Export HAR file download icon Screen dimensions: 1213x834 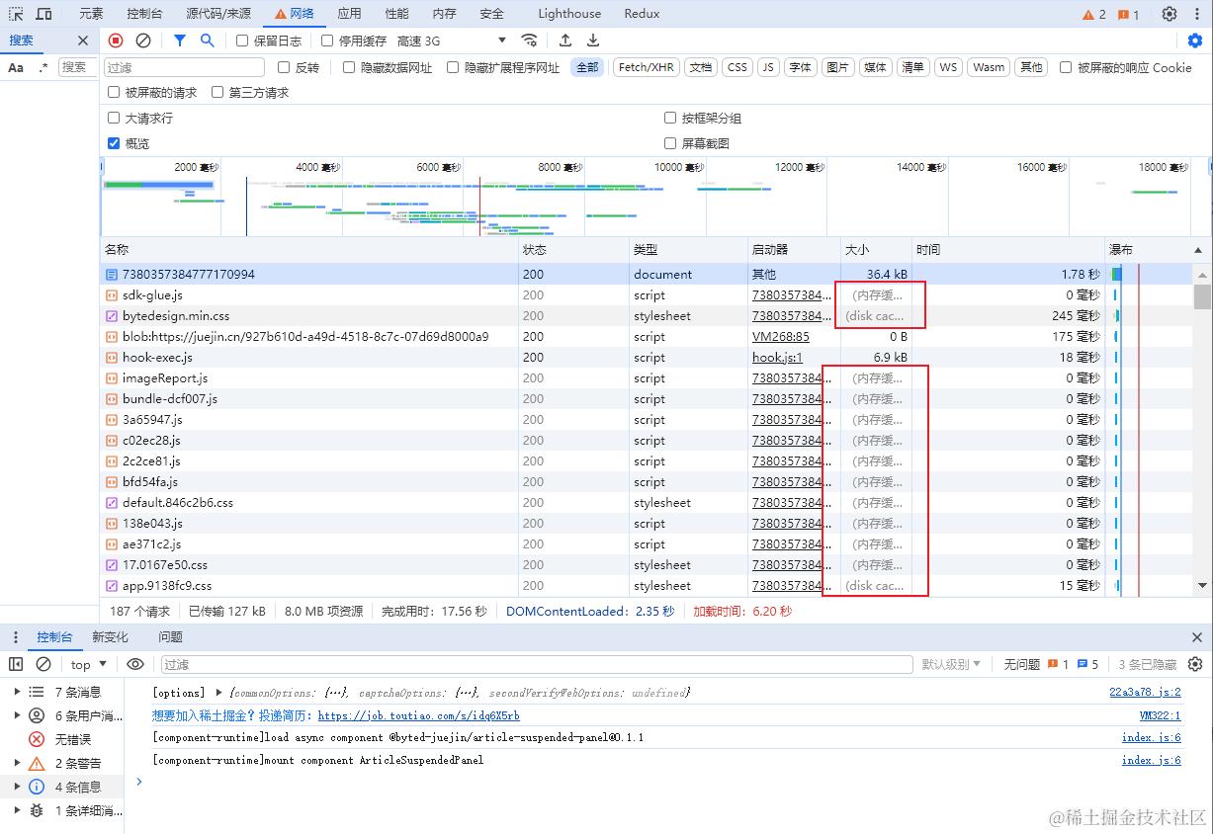coord(593,41)
